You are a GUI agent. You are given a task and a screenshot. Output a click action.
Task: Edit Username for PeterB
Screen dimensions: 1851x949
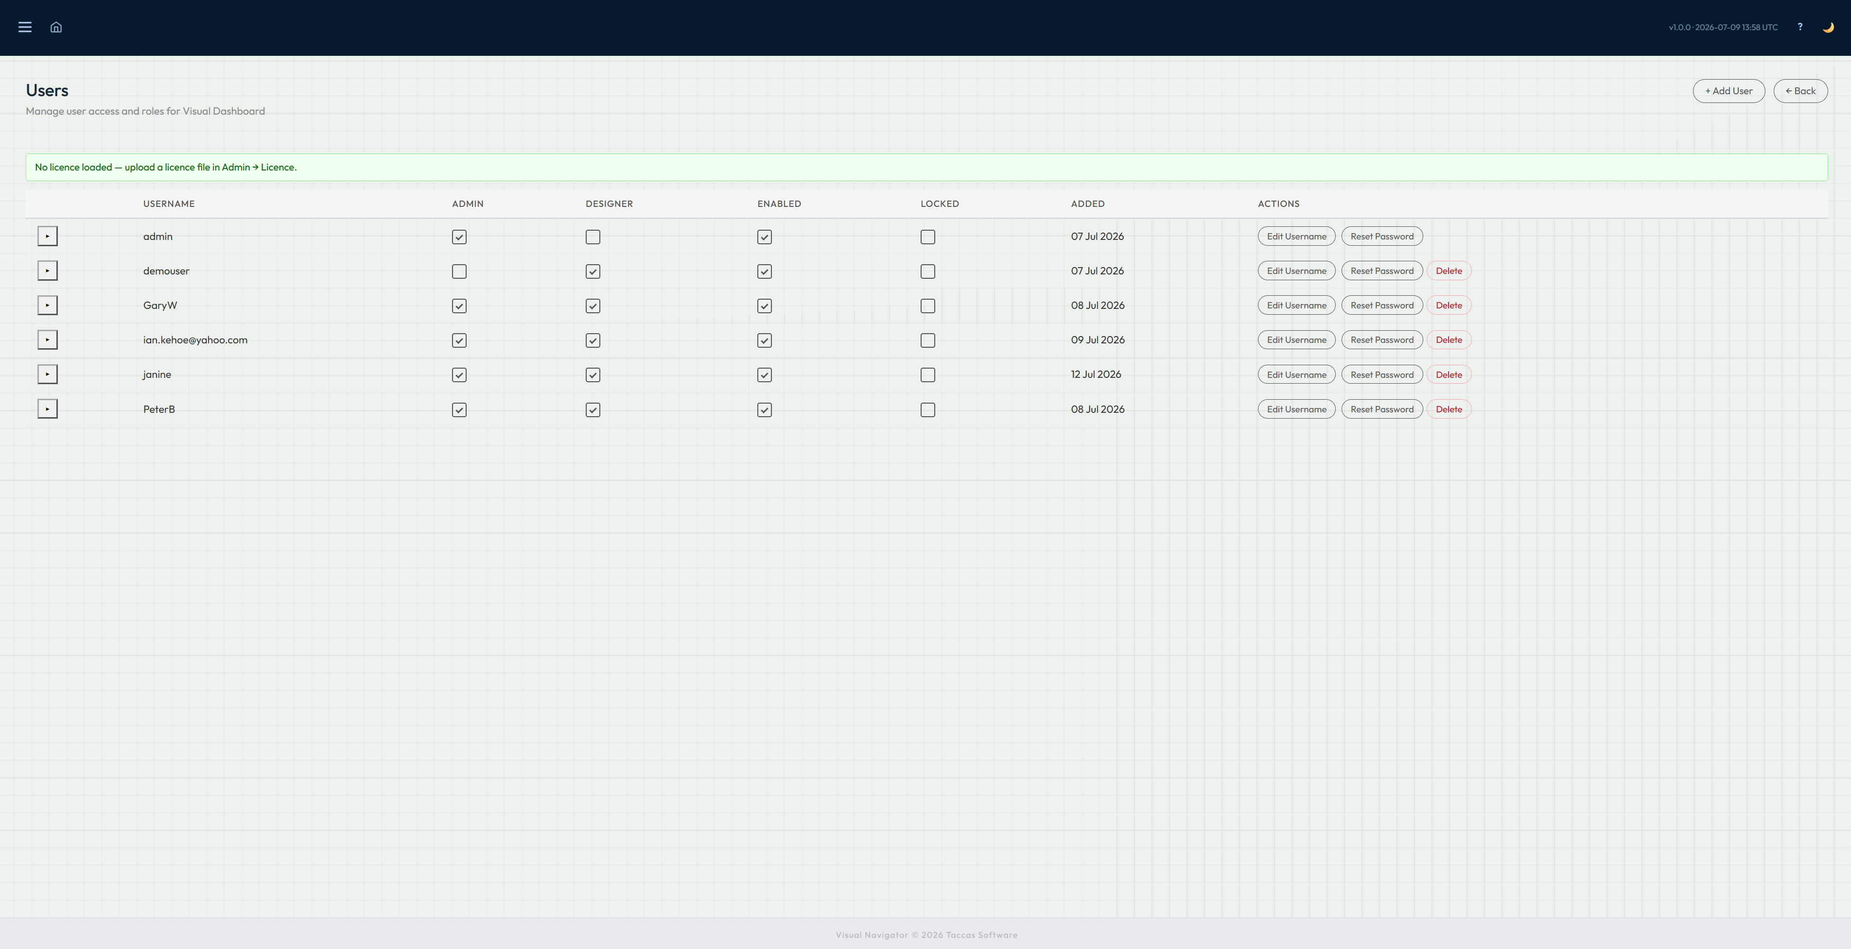click(x=1296, y=409)
